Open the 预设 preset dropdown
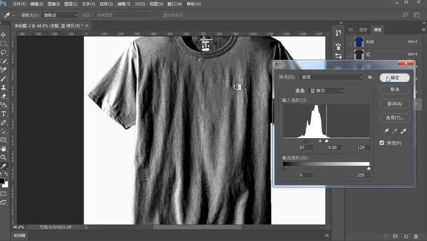 [x=332, y=77]
